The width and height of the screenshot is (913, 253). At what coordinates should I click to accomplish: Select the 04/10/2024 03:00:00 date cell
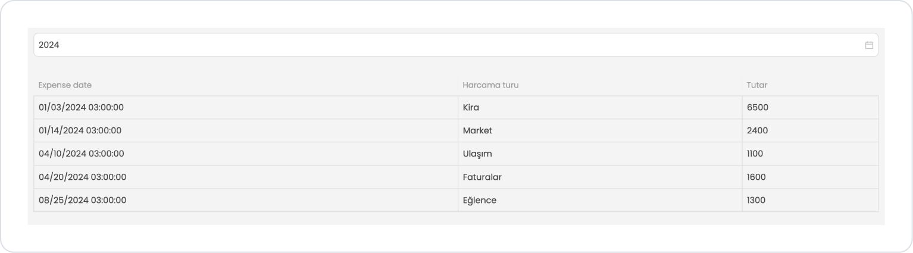coord(246,154)
